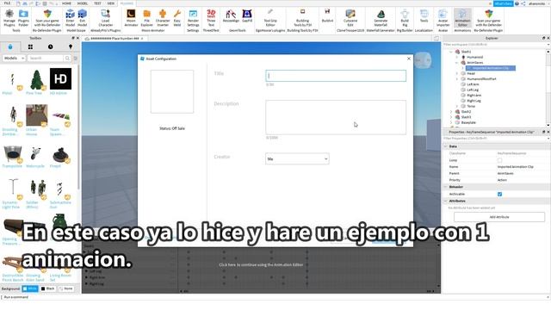Viewport: 551px width, 310px height.
Task: Open the toolbox Inventory grid tab
Action: 31,46
